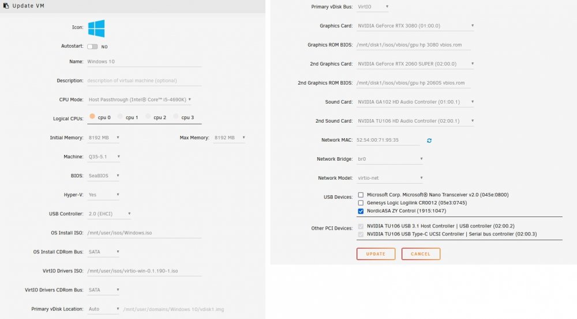The image size is (577, 319).
Task: Click the UPDATE button
Action: (x=376, y=254)
